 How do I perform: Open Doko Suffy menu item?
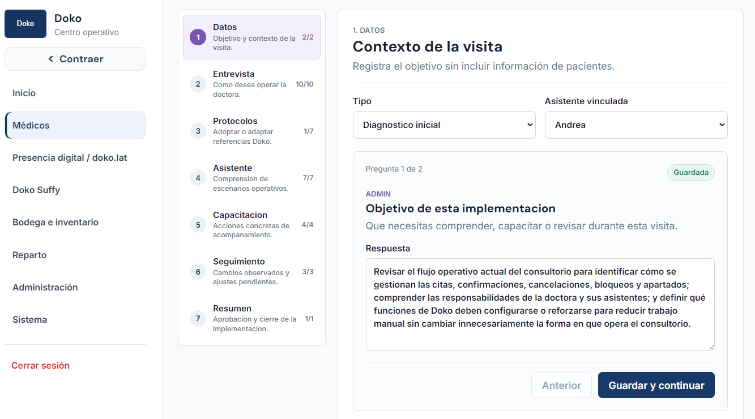tap(75, 190)
